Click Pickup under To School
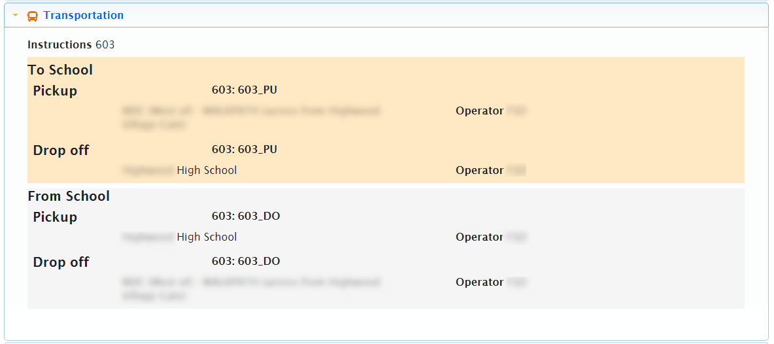This screenshot has width=774, height=344. [x=55, y=91]
